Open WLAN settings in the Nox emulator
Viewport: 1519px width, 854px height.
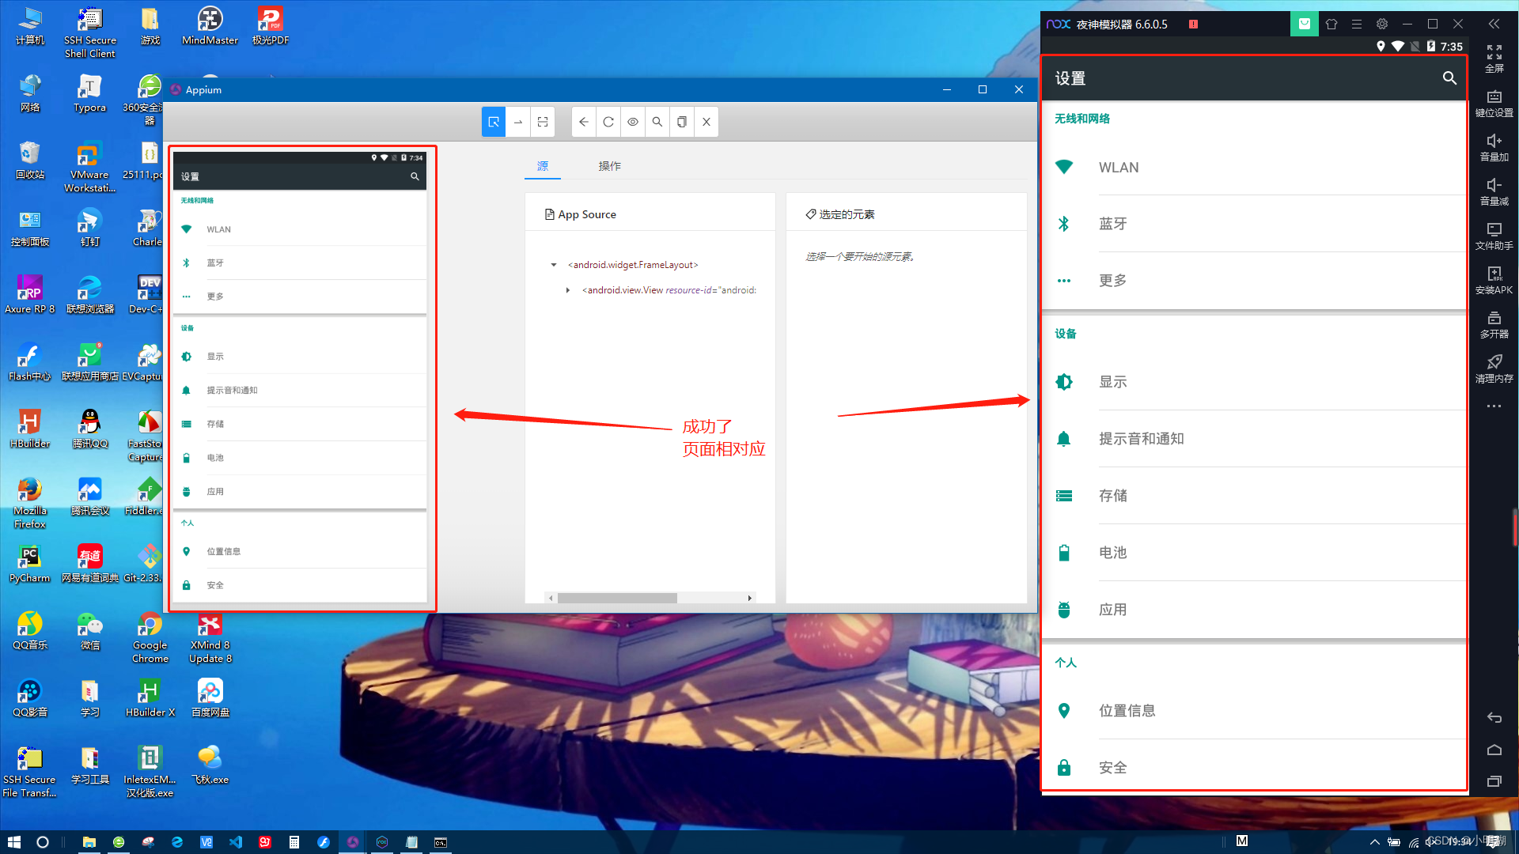(1119, 168)
